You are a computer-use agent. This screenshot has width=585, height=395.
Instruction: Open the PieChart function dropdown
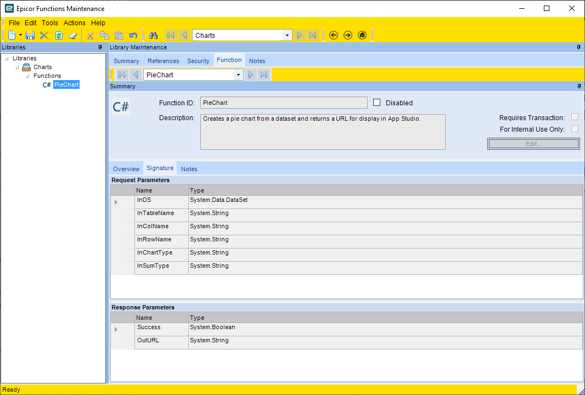coord(238,75)
